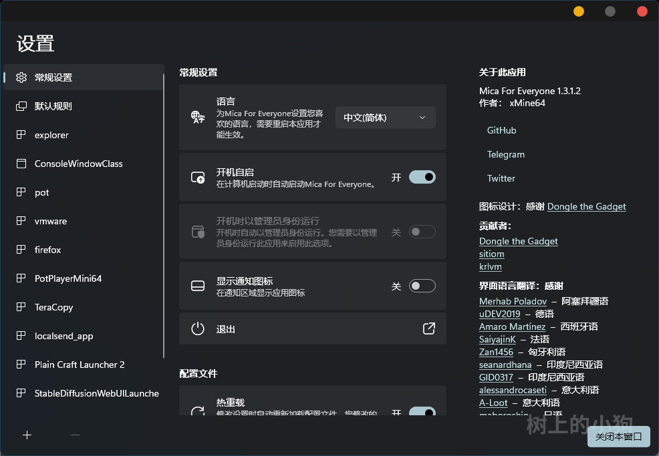Click the Dongle the Gadget icon-design link
659x456 pixels.
[x=586, y=206]
